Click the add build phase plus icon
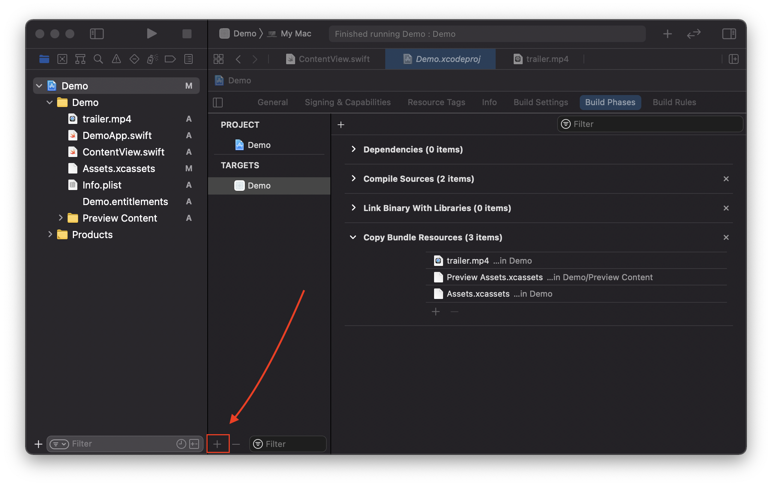This screenshot has height=486, width=772. coord(341,125)
